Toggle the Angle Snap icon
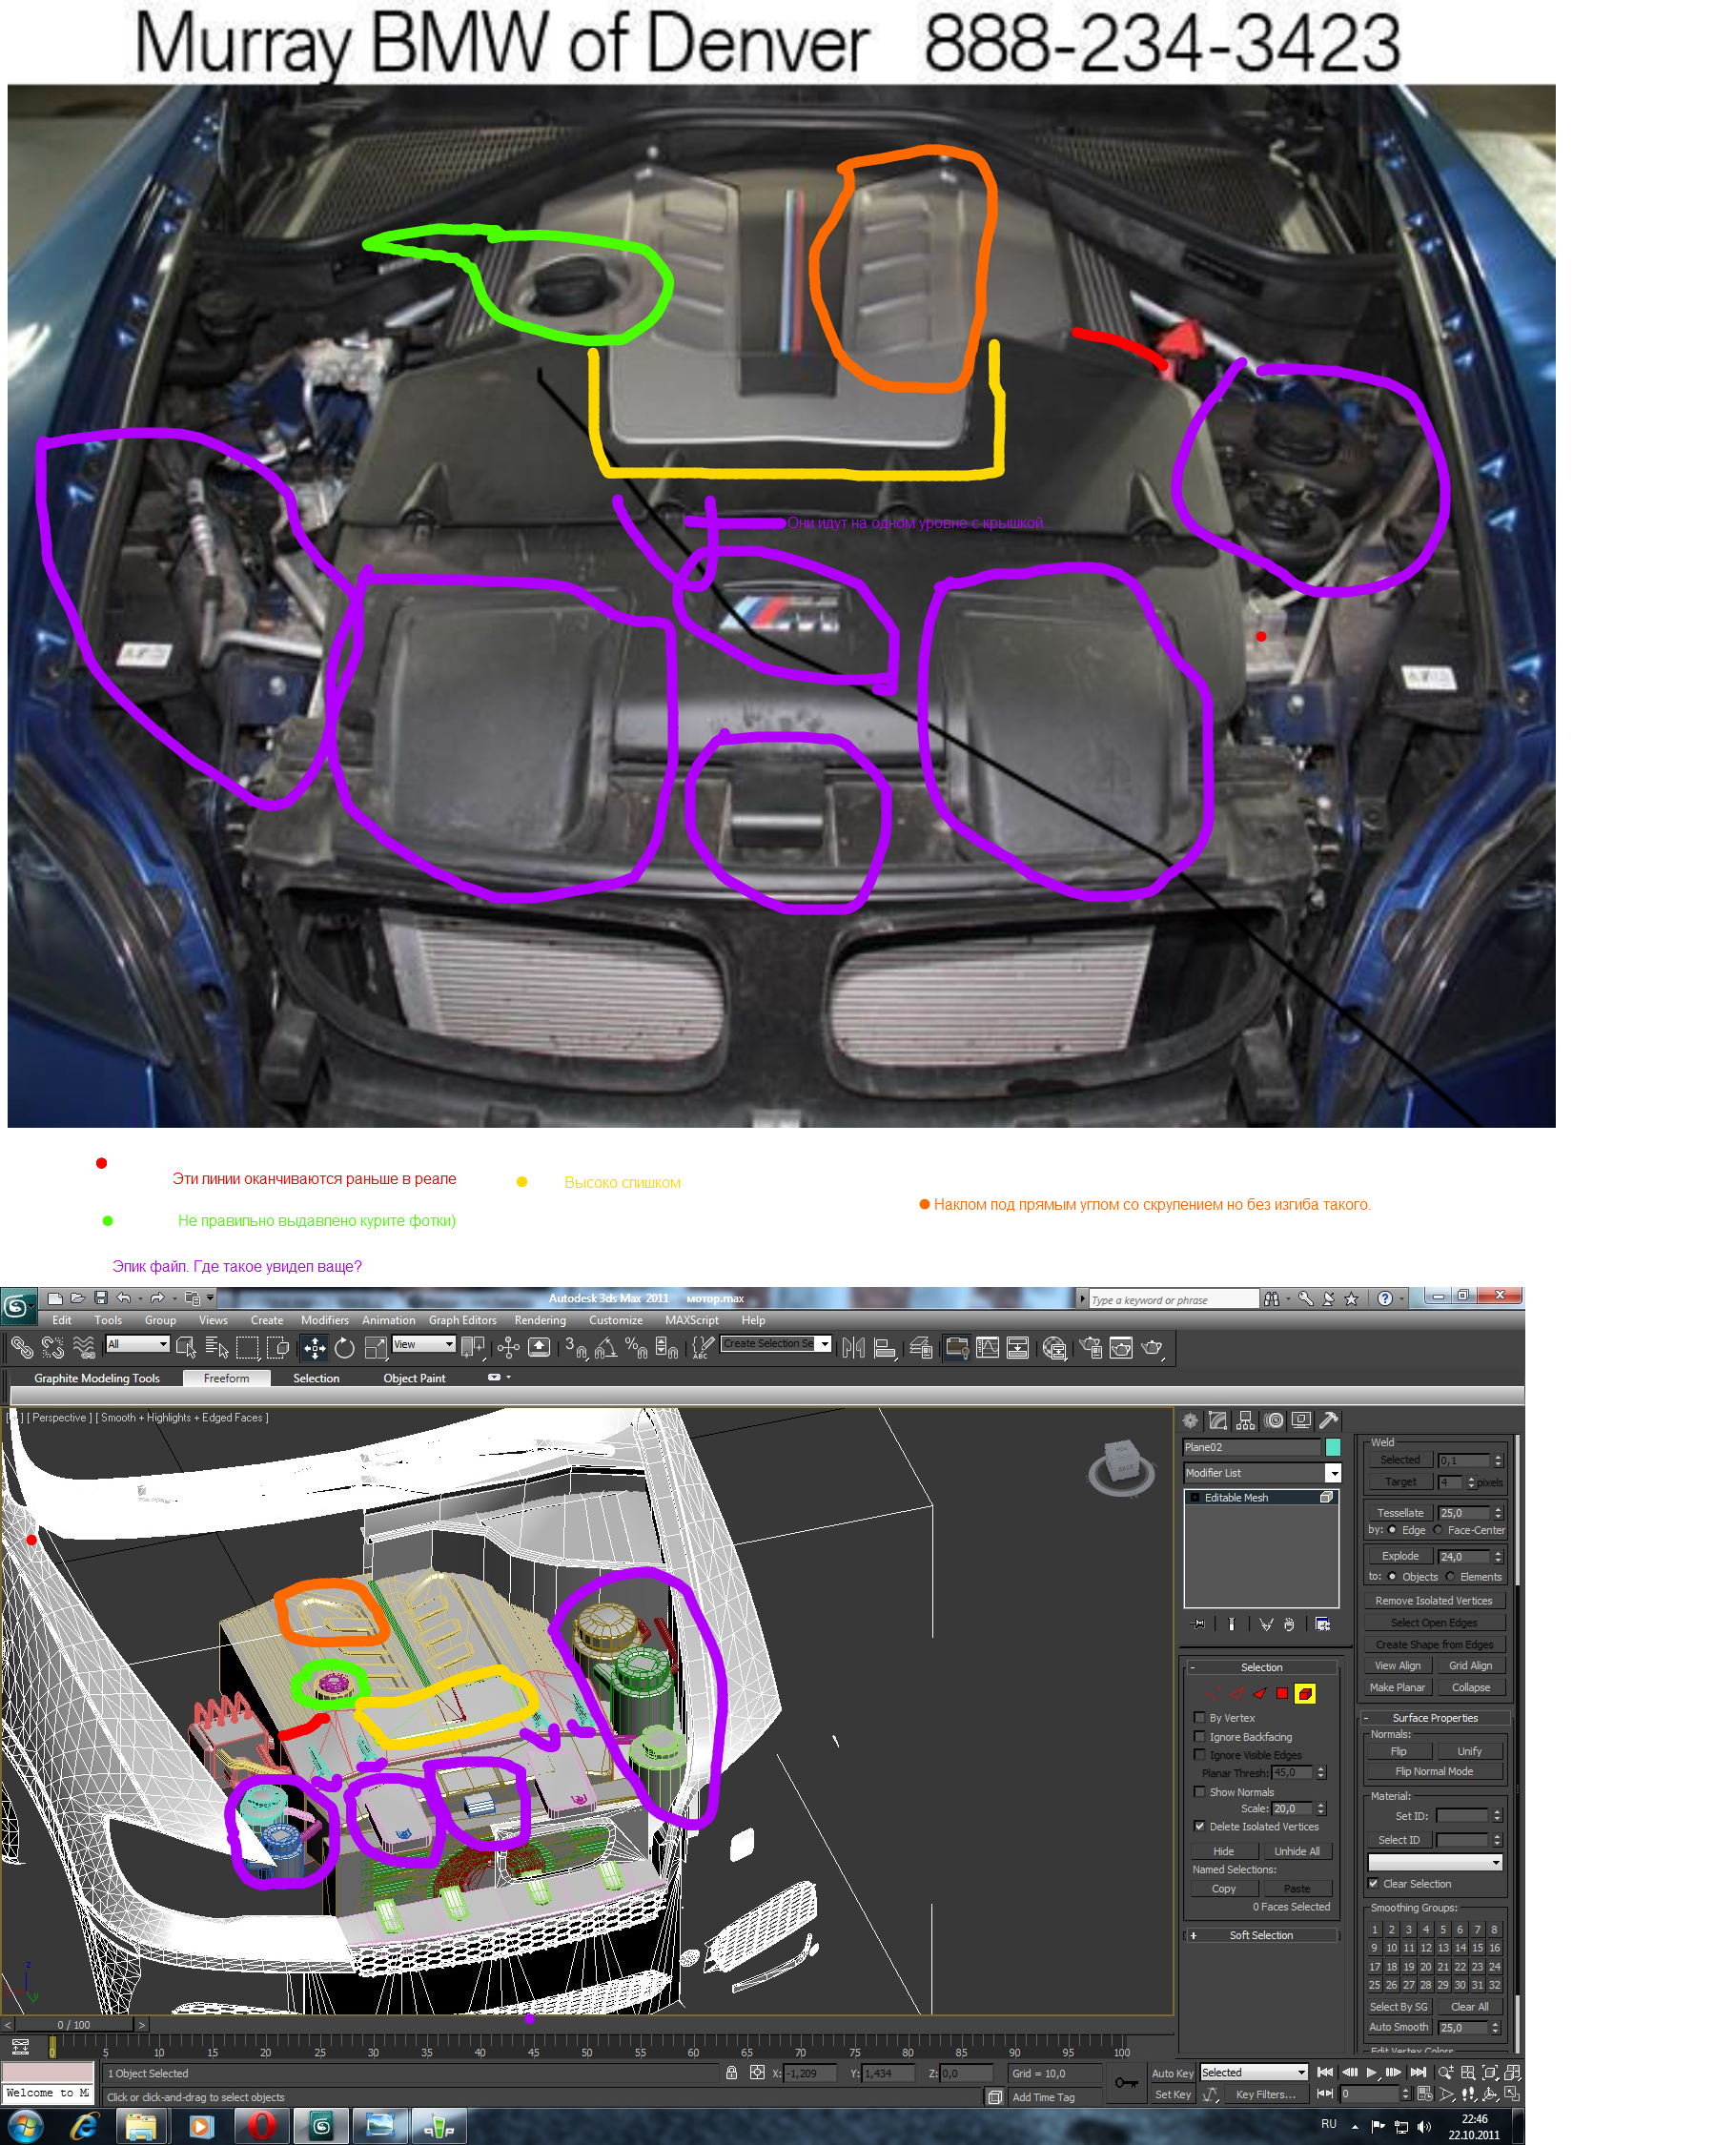Screen dimensions: 1736x2145 (606, 1348)
